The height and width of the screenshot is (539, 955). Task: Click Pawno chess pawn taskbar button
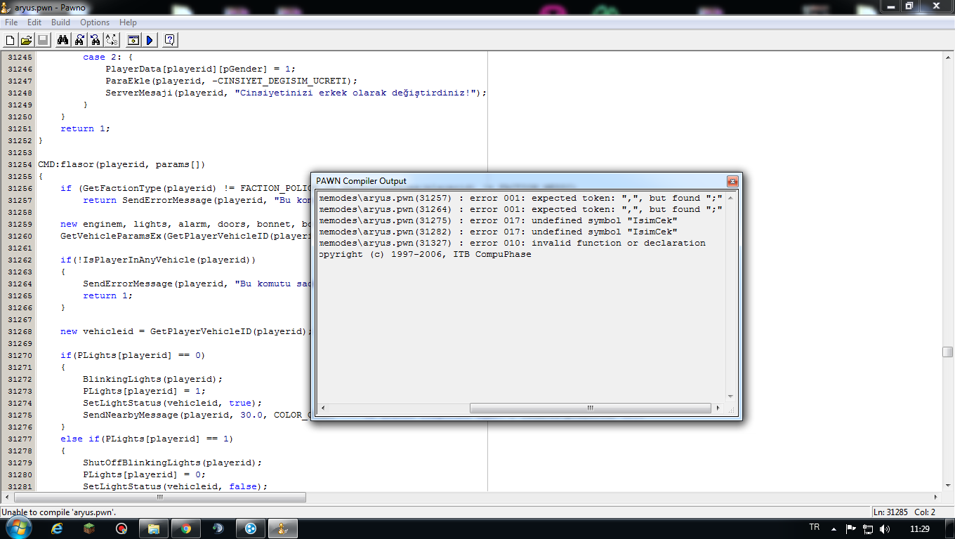click(x=283, y=528)
